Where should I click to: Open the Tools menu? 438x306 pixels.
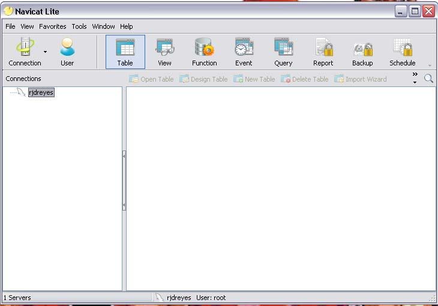click(x=79, y=26)
